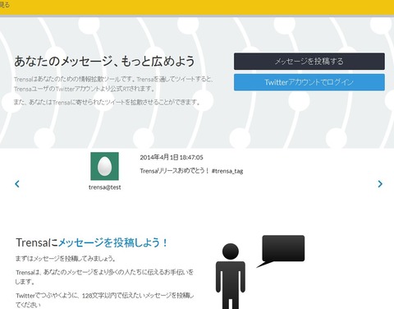Viewport: 394px width, 309px height.
Task: Open the egg avatar profile image
Action: point(105,166)
